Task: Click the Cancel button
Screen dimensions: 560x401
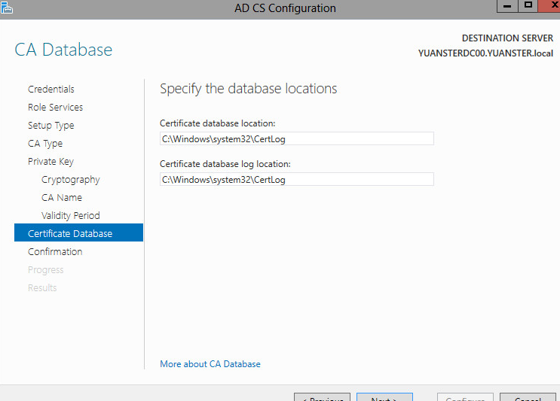Action: coord(528,397)
